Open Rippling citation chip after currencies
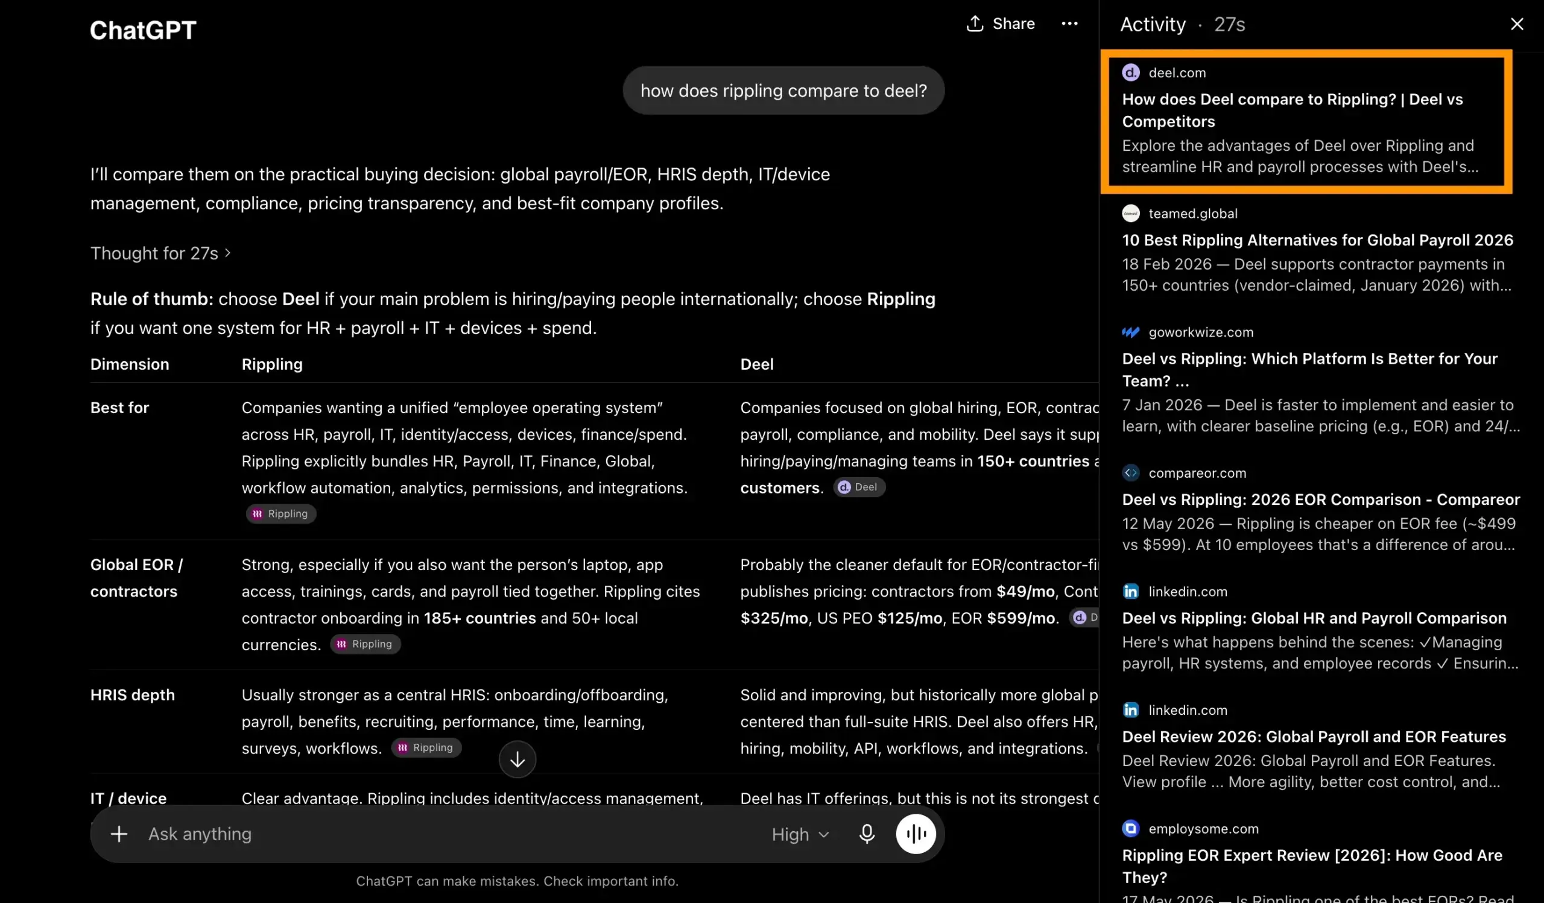The height and width of the screenshot is (903, 1544). [365, 644]
